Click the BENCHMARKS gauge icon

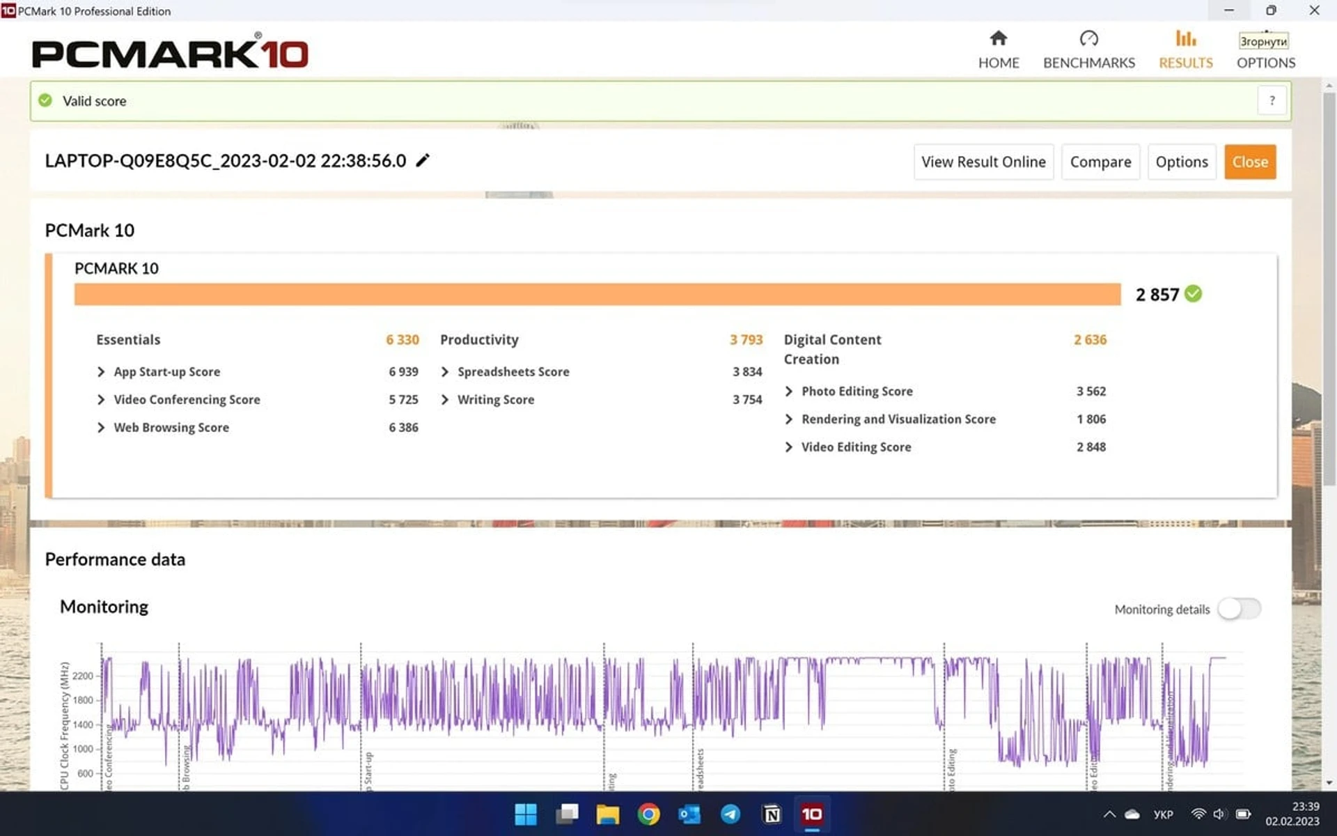(x=1088, y=38)
